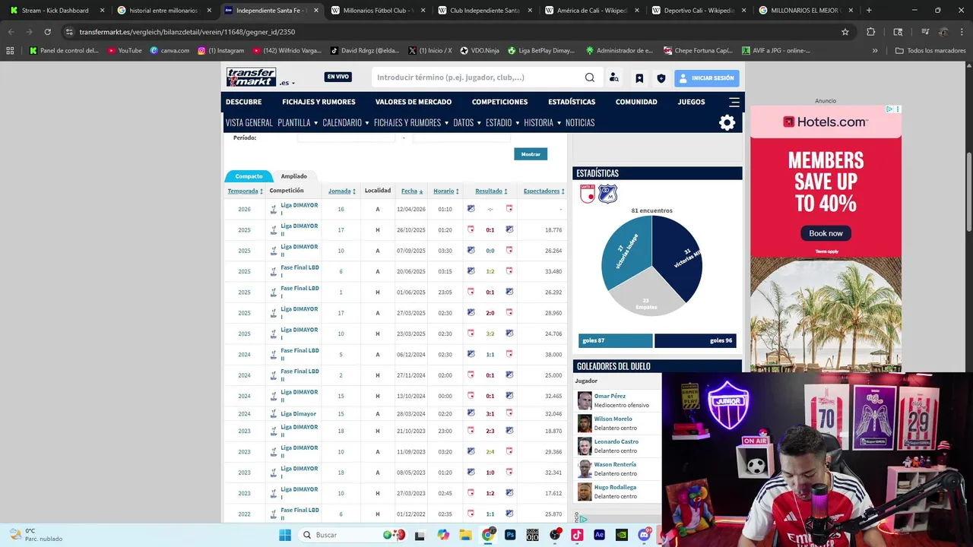Open the Estadísticas main menu
The height and width of the screenshot is (547, 973).
tap(572, 102)
